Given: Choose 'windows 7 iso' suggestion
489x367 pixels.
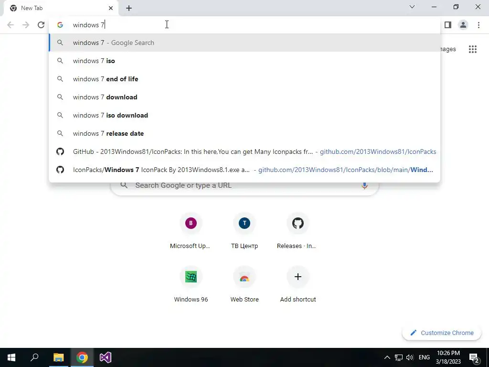Looking at the screenshot, I should click(245, 61).
